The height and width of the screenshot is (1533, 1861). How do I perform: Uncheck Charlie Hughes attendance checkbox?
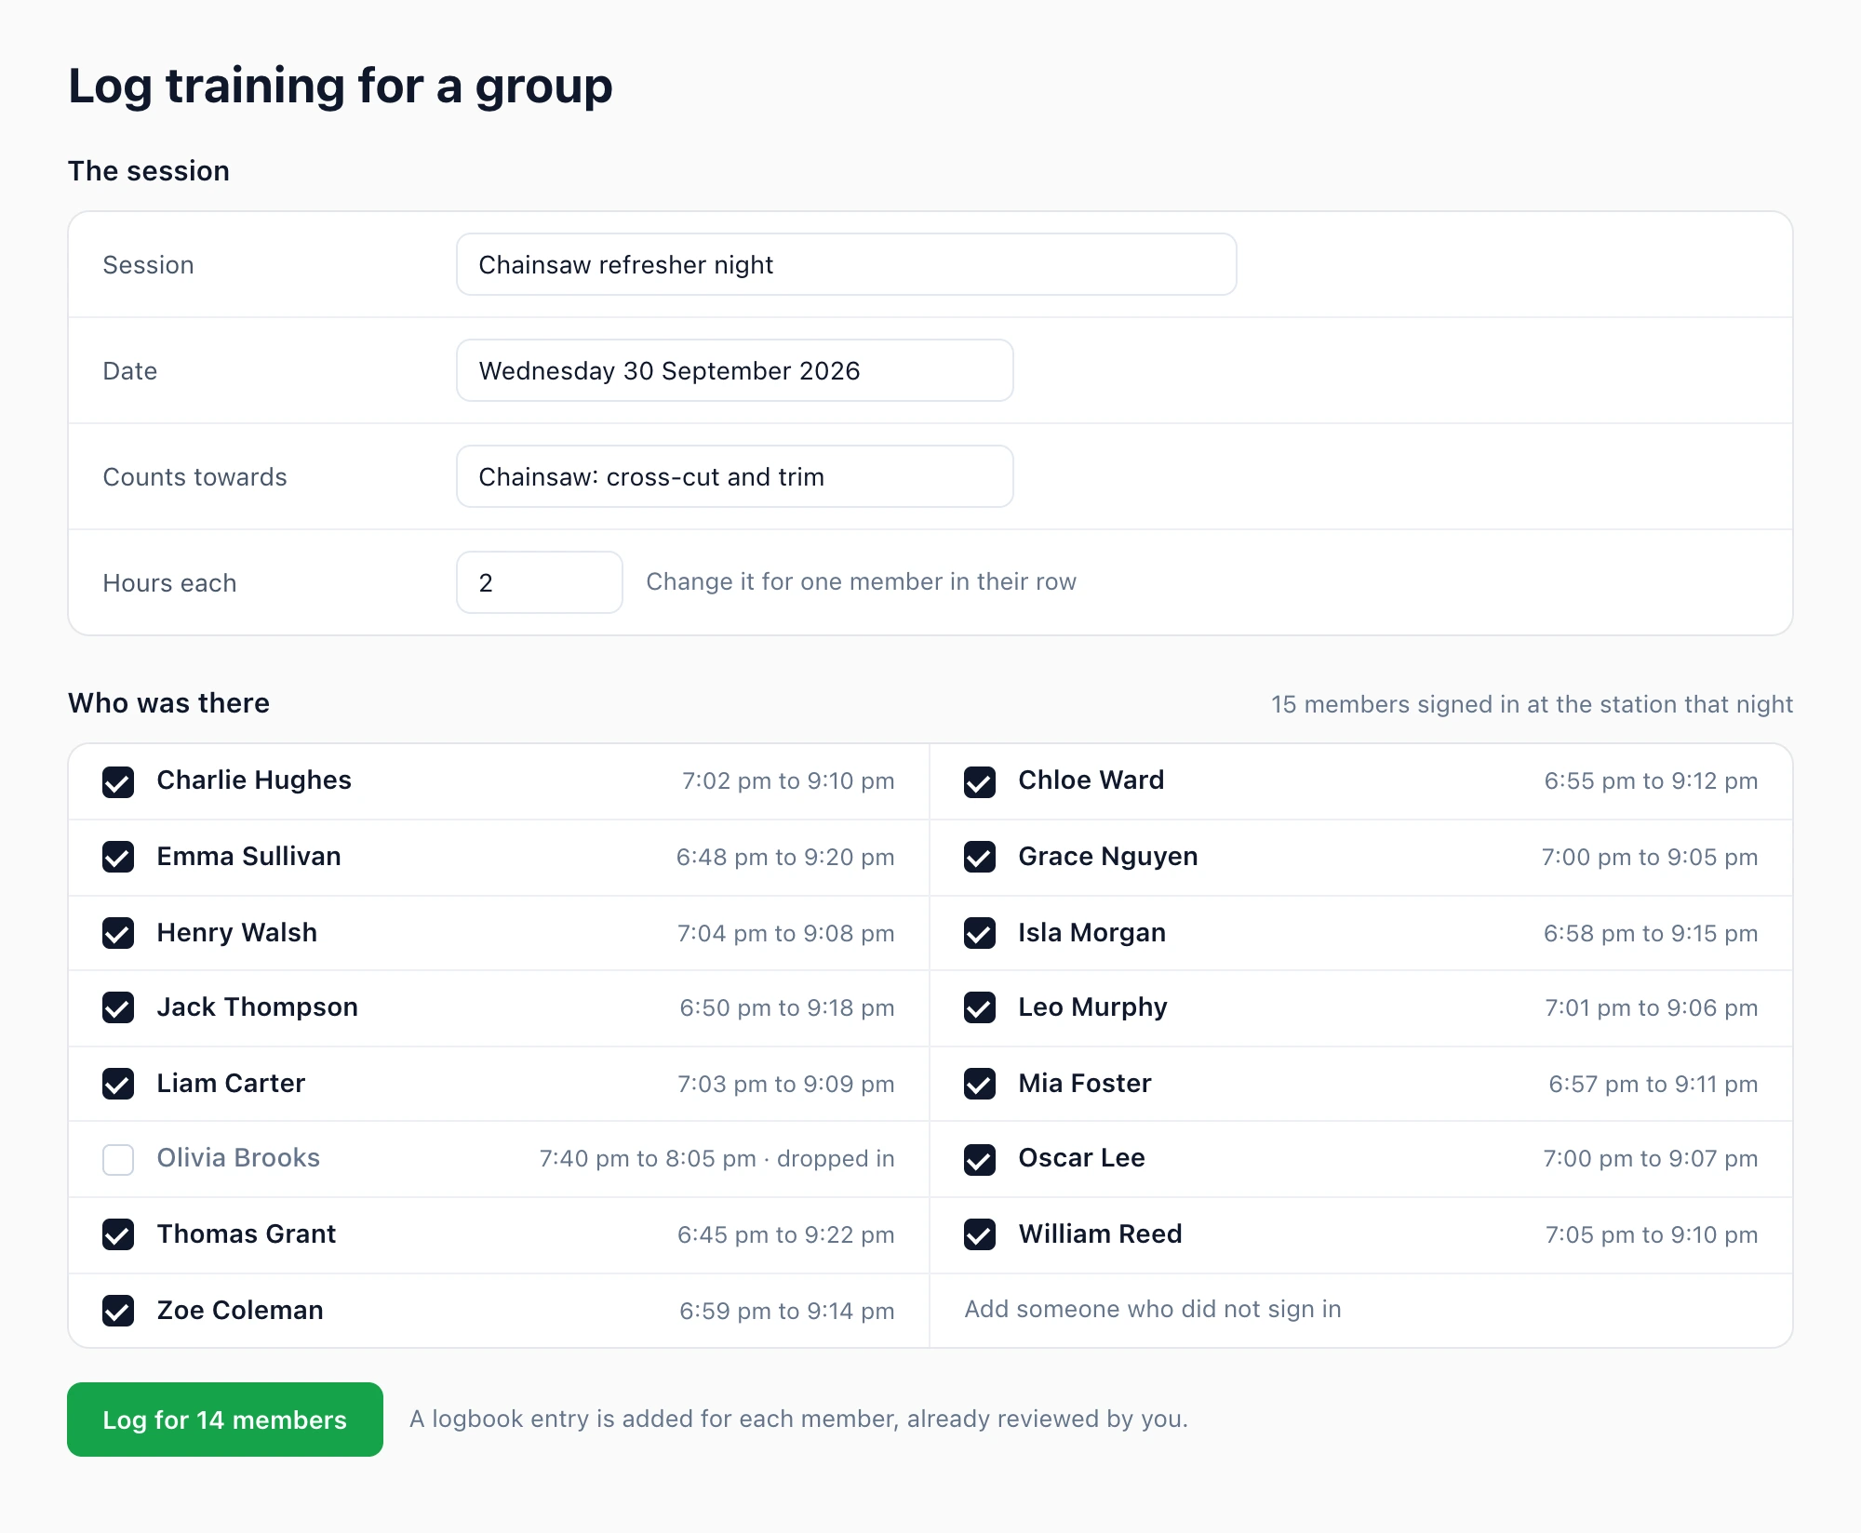[118, 782]
